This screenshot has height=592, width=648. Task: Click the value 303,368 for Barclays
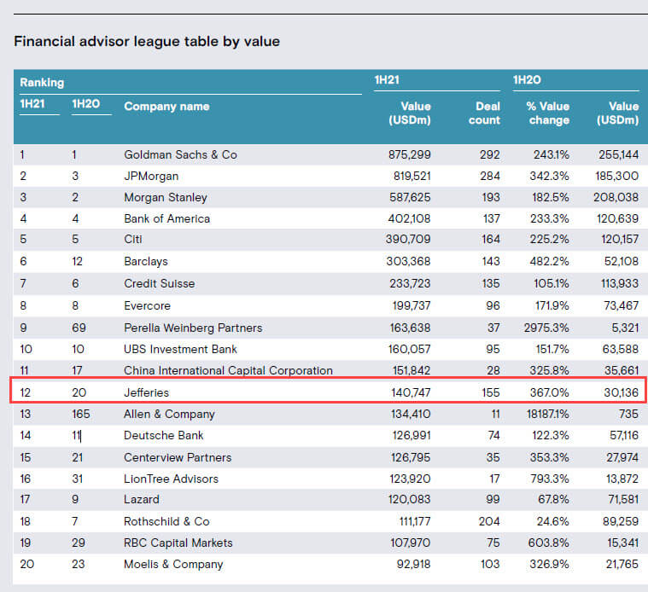click(x=408, y=262)
